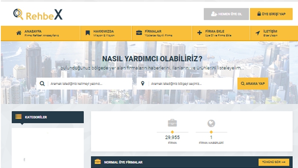Viewport: 298px width, 168px height.
Task: Click the FİRMA HABERLERİ label
Action: (x=211, y=143)
